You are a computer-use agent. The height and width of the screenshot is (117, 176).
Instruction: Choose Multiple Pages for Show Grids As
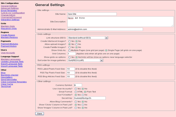(69, 50)
